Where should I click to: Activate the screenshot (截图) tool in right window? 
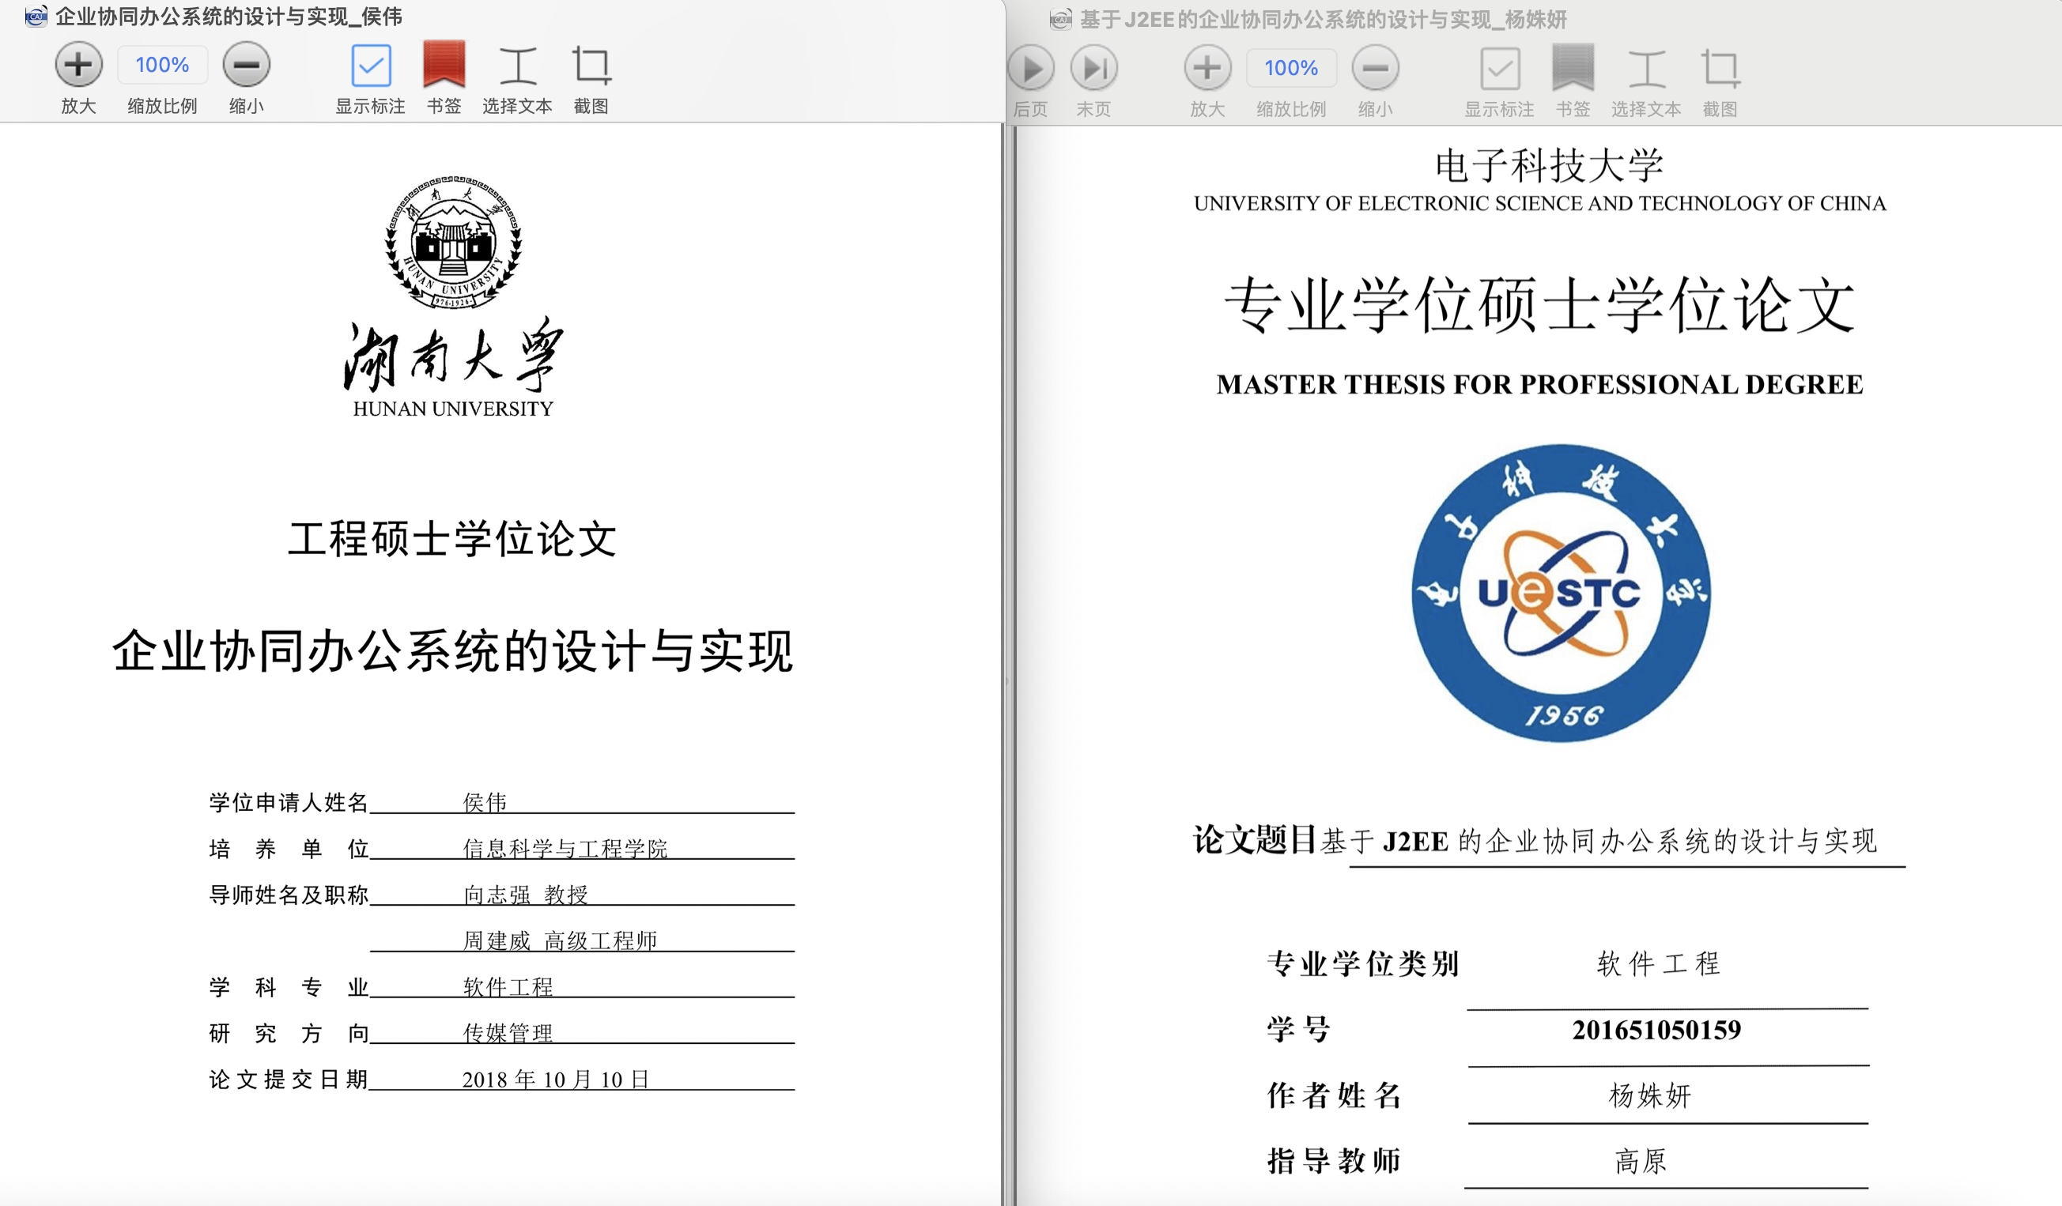(1719, 69)
